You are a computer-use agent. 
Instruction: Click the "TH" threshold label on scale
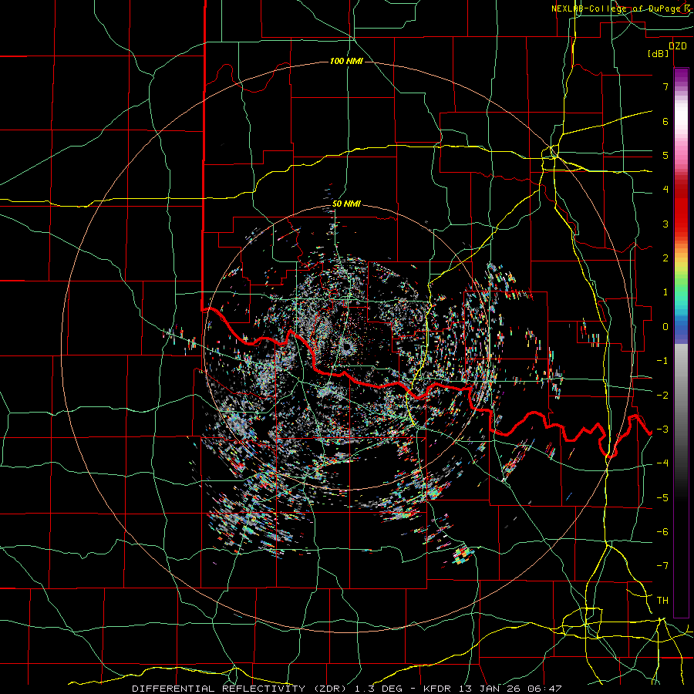coord(662,600)
